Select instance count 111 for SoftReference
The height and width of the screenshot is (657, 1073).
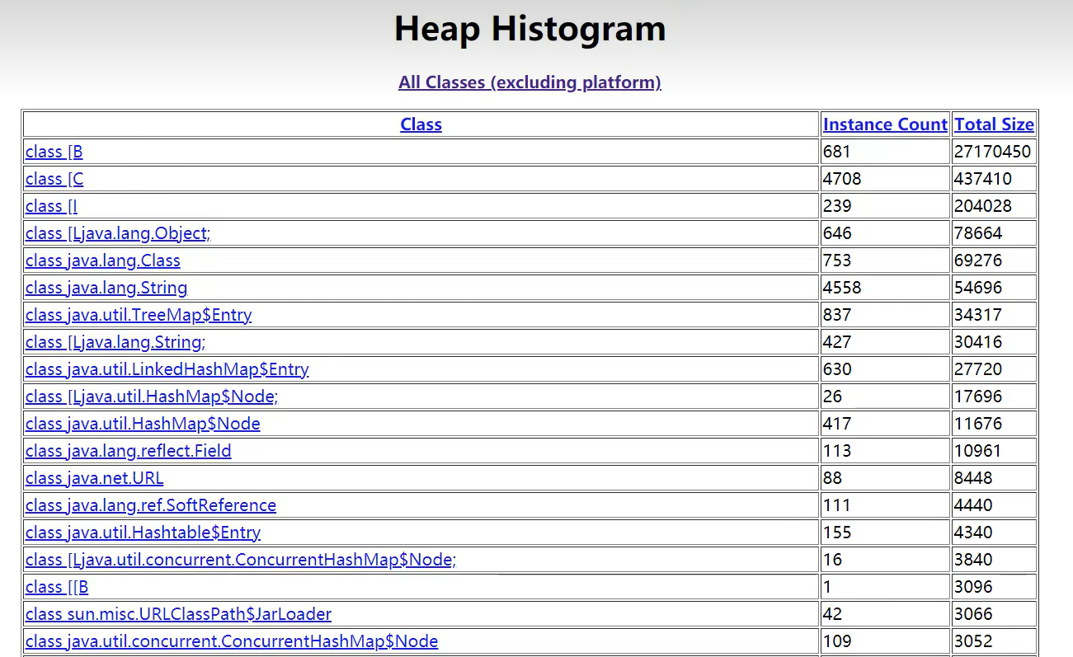pyautogui.click(x=837, y=505)
